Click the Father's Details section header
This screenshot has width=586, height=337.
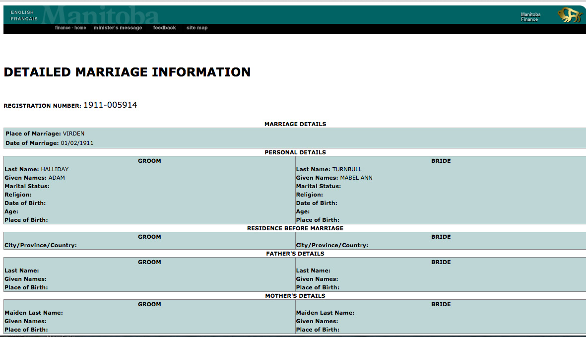click(295, 254)
